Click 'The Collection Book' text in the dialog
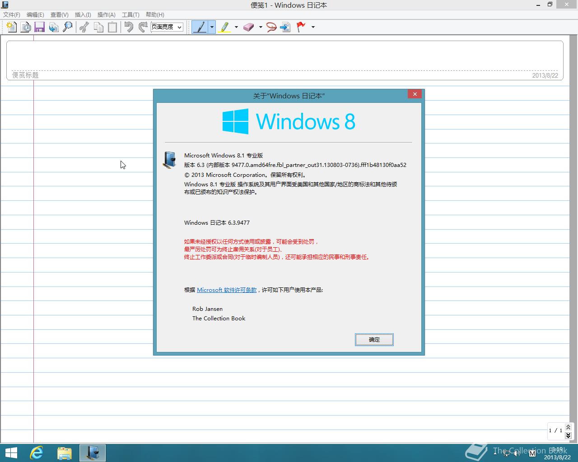This screenshot has width=578, height=462. click(x=219, y=319)
